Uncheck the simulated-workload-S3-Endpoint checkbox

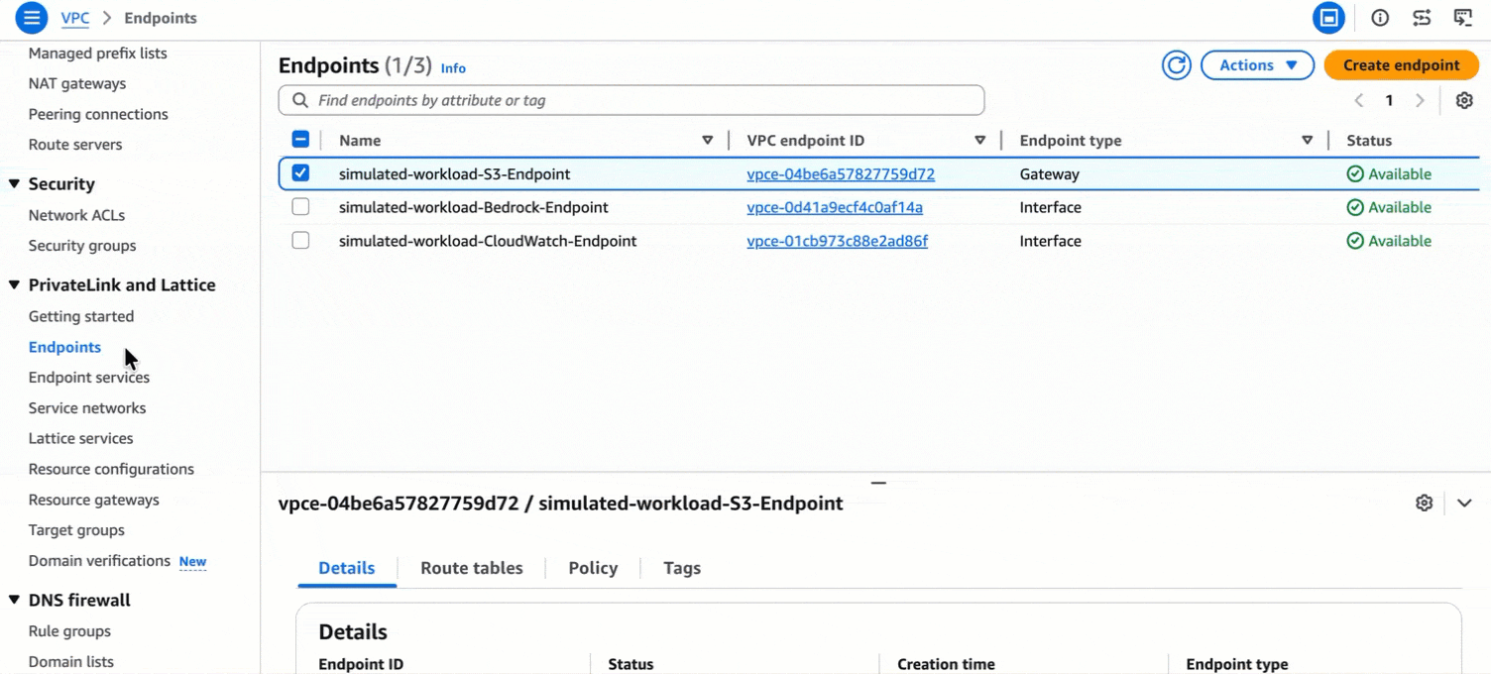[x=300, y=173]
